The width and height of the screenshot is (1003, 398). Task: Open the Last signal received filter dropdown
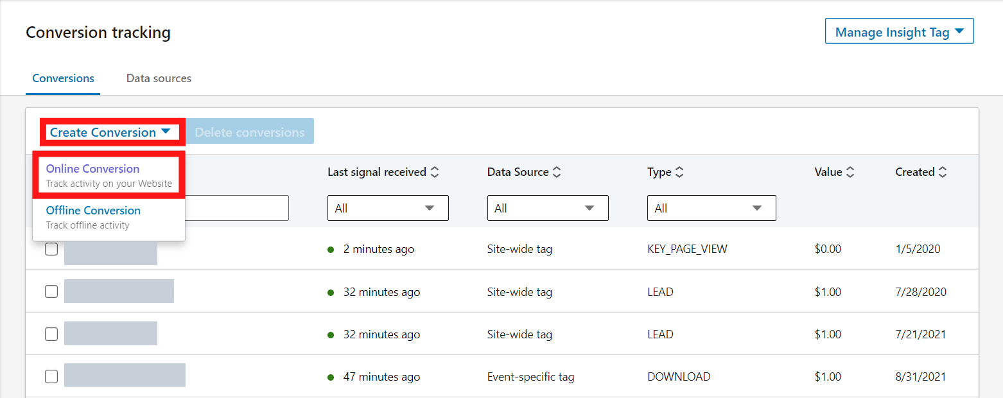click(x=388, y=208)
